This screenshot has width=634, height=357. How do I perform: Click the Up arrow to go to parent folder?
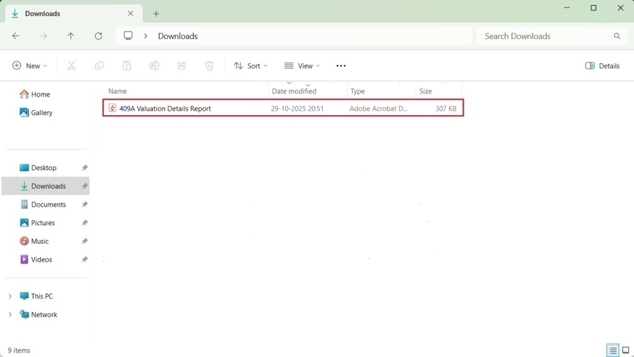tap(71, 36)
